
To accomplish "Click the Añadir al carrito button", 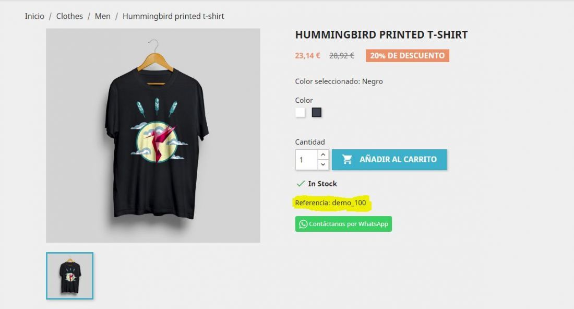I will (389, 159).
